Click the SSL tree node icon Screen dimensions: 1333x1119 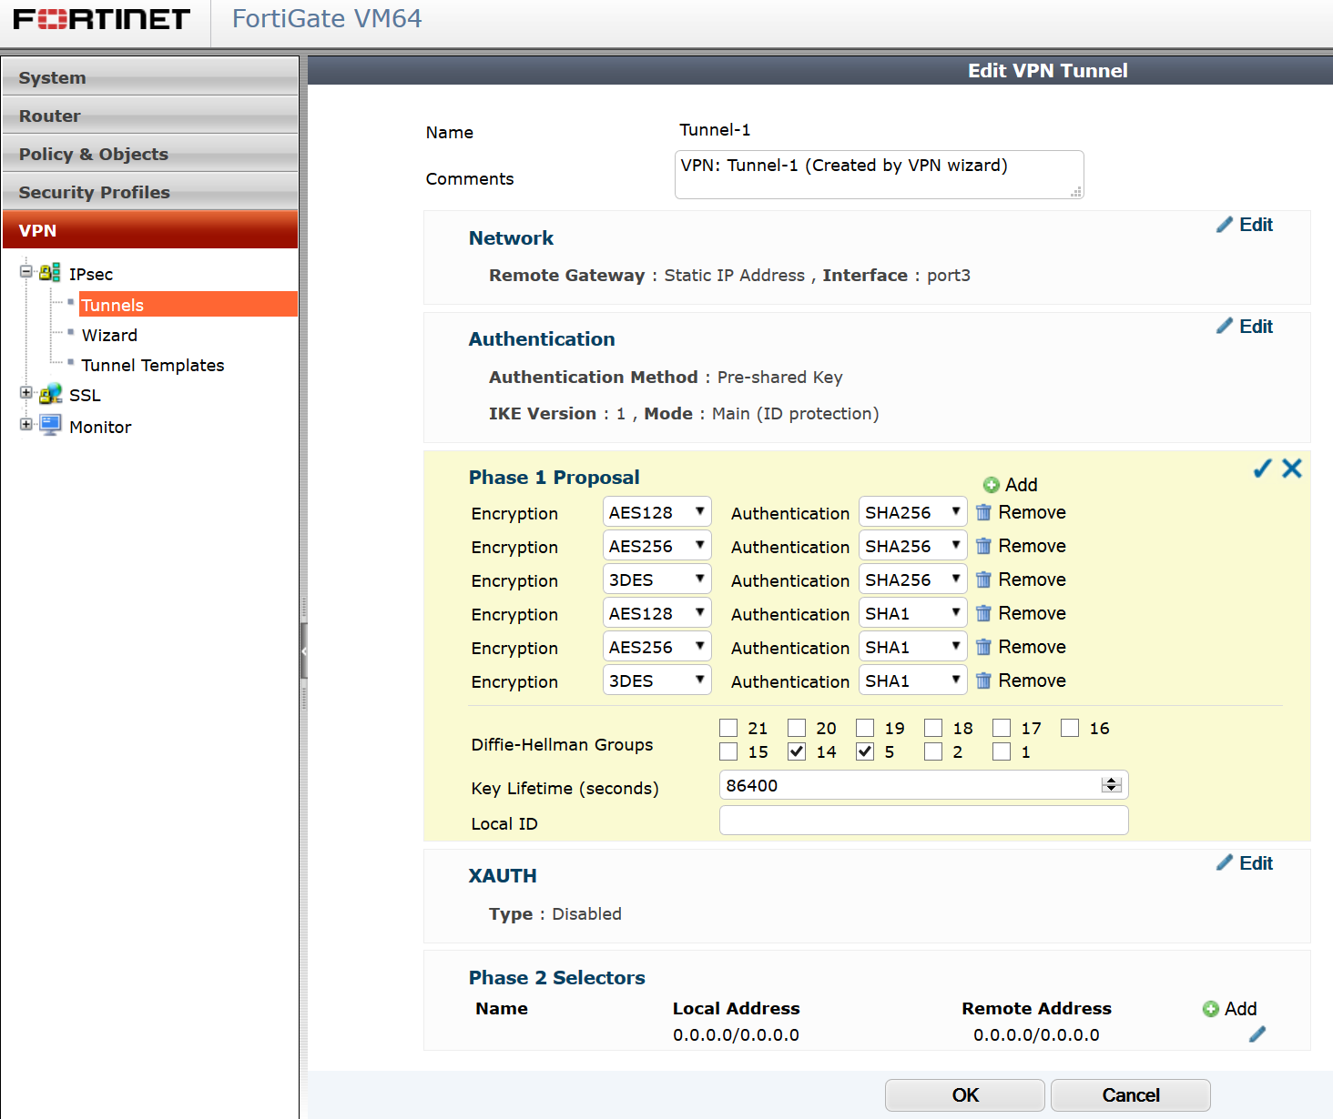click(x=50, y=394)
